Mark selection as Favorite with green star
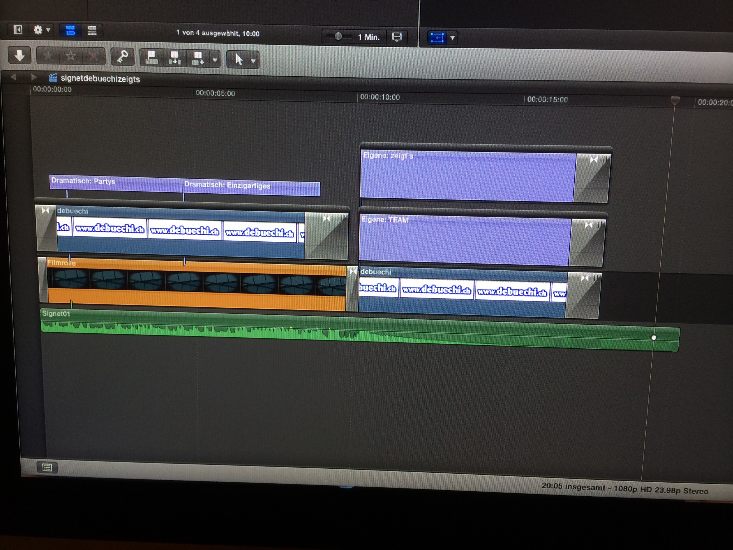733x550 pixels. (x=47, y=56)
